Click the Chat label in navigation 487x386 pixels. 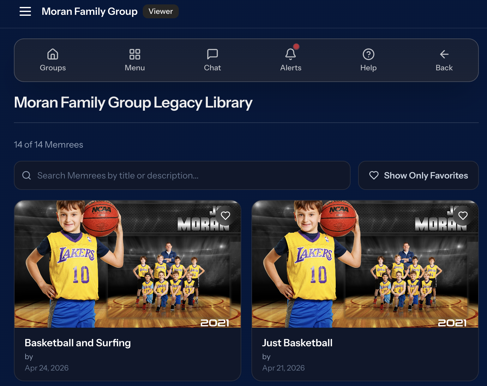coord(213,68)
